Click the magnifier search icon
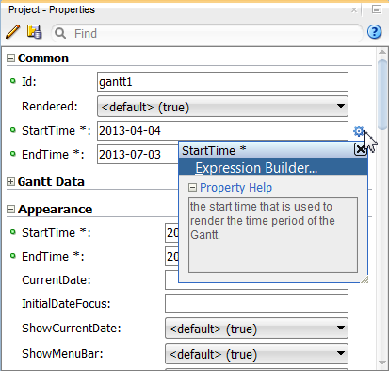389x371 pixels. pyautogui.click(x=60, y=33)
